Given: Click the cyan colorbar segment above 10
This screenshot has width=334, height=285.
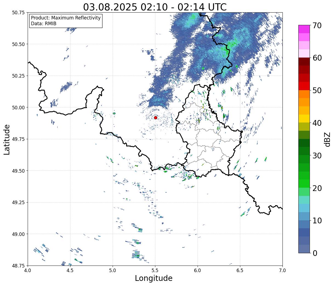Looking at the screenshot, I should point(304,208).
